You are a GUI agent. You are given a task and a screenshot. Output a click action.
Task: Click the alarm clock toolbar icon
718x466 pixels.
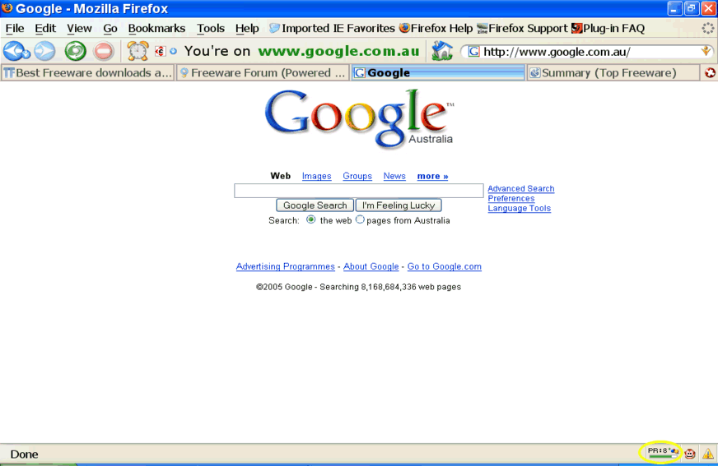138,51
